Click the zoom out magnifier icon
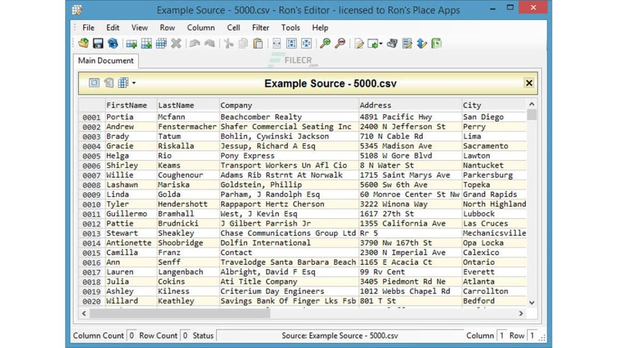618x348 pixels. (x=340, y=43)
